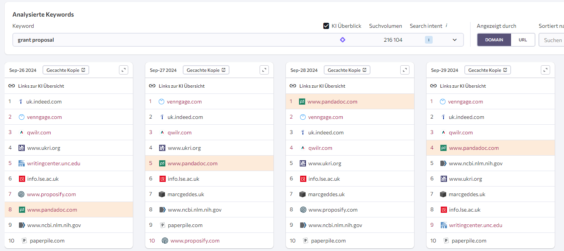Click the search volume value 216 104

(393, 40)
